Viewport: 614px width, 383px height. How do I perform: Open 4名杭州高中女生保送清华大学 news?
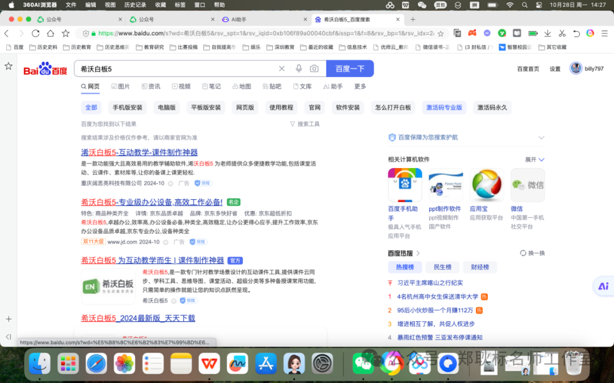[437, 297]
